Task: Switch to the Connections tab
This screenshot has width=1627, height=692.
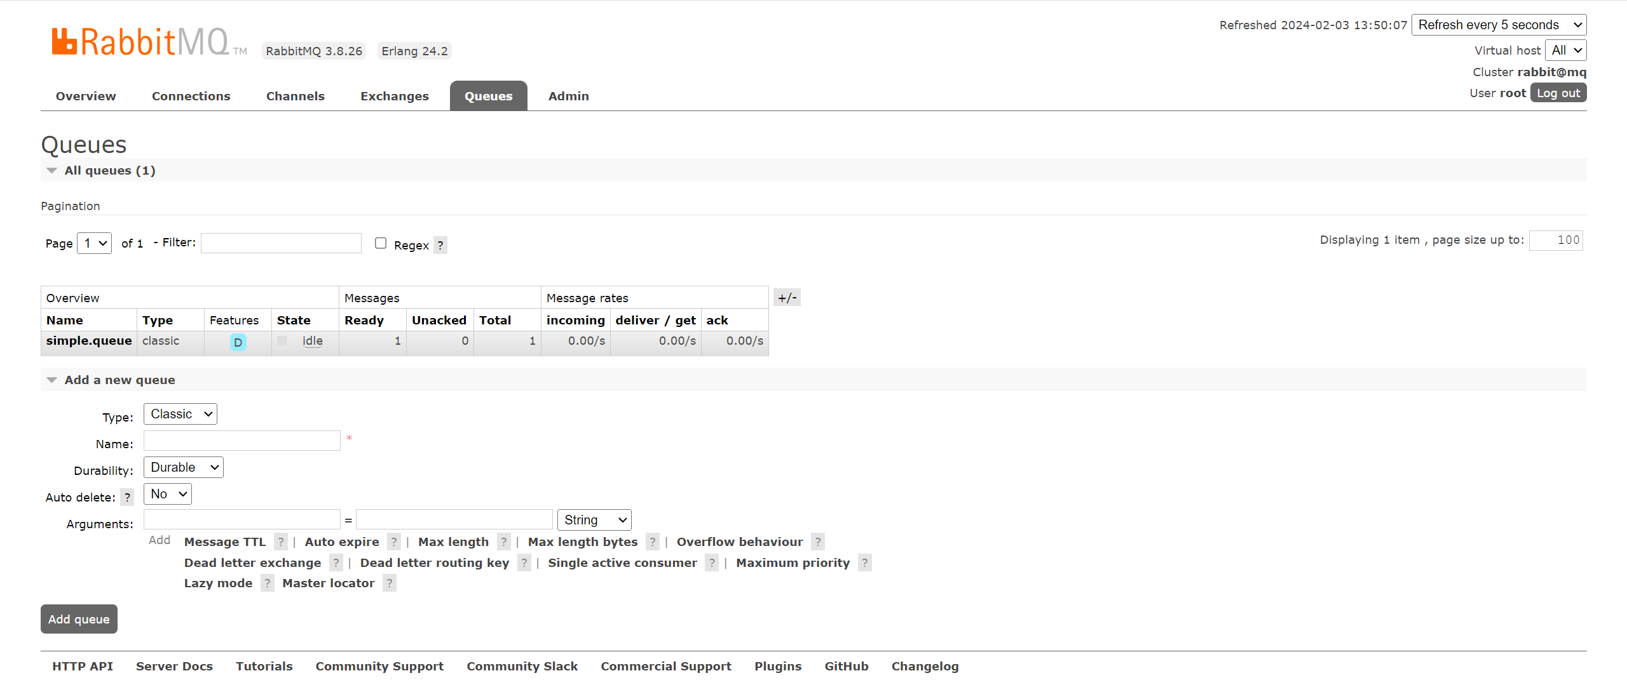Action: tap(191, 96)
